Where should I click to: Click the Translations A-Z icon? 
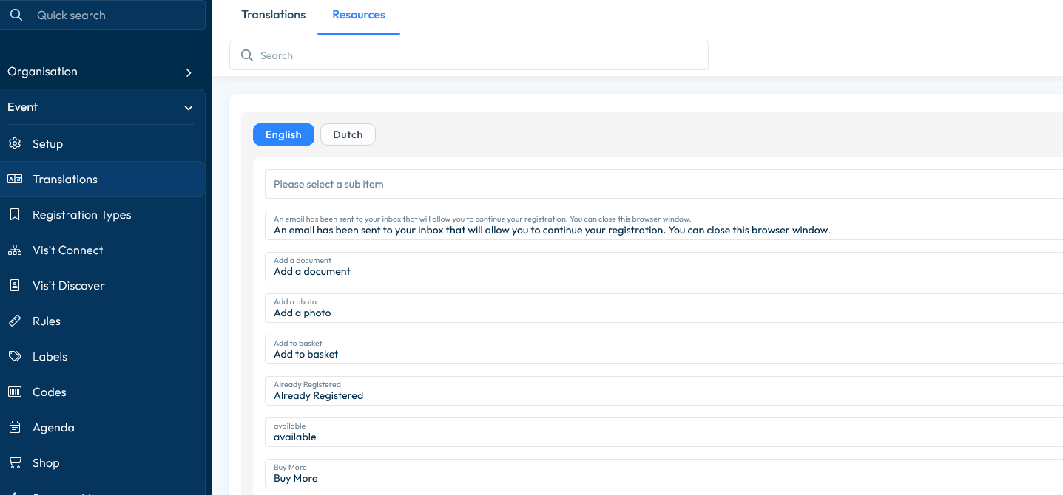(x=15, y=179)
